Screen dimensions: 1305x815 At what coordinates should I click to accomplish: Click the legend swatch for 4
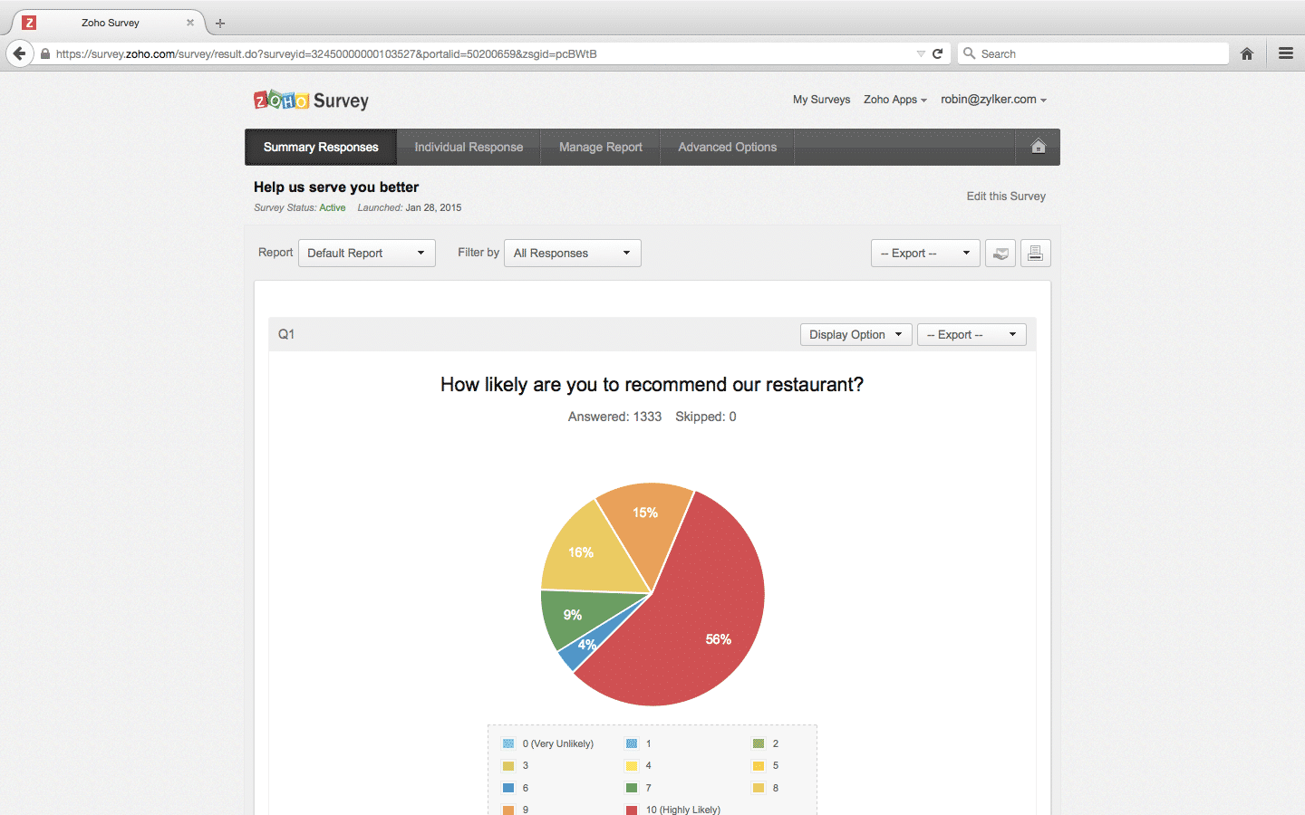pyautogui.click(x=632, y=766)
